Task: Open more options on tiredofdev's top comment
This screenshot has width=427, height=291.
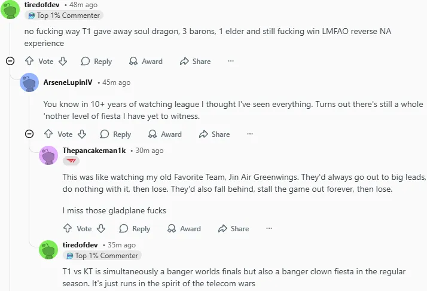Action: [231, 62]
